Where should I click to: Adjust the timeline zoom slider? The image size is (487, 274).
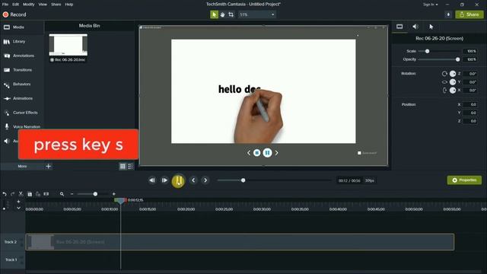tap(95, 194)
